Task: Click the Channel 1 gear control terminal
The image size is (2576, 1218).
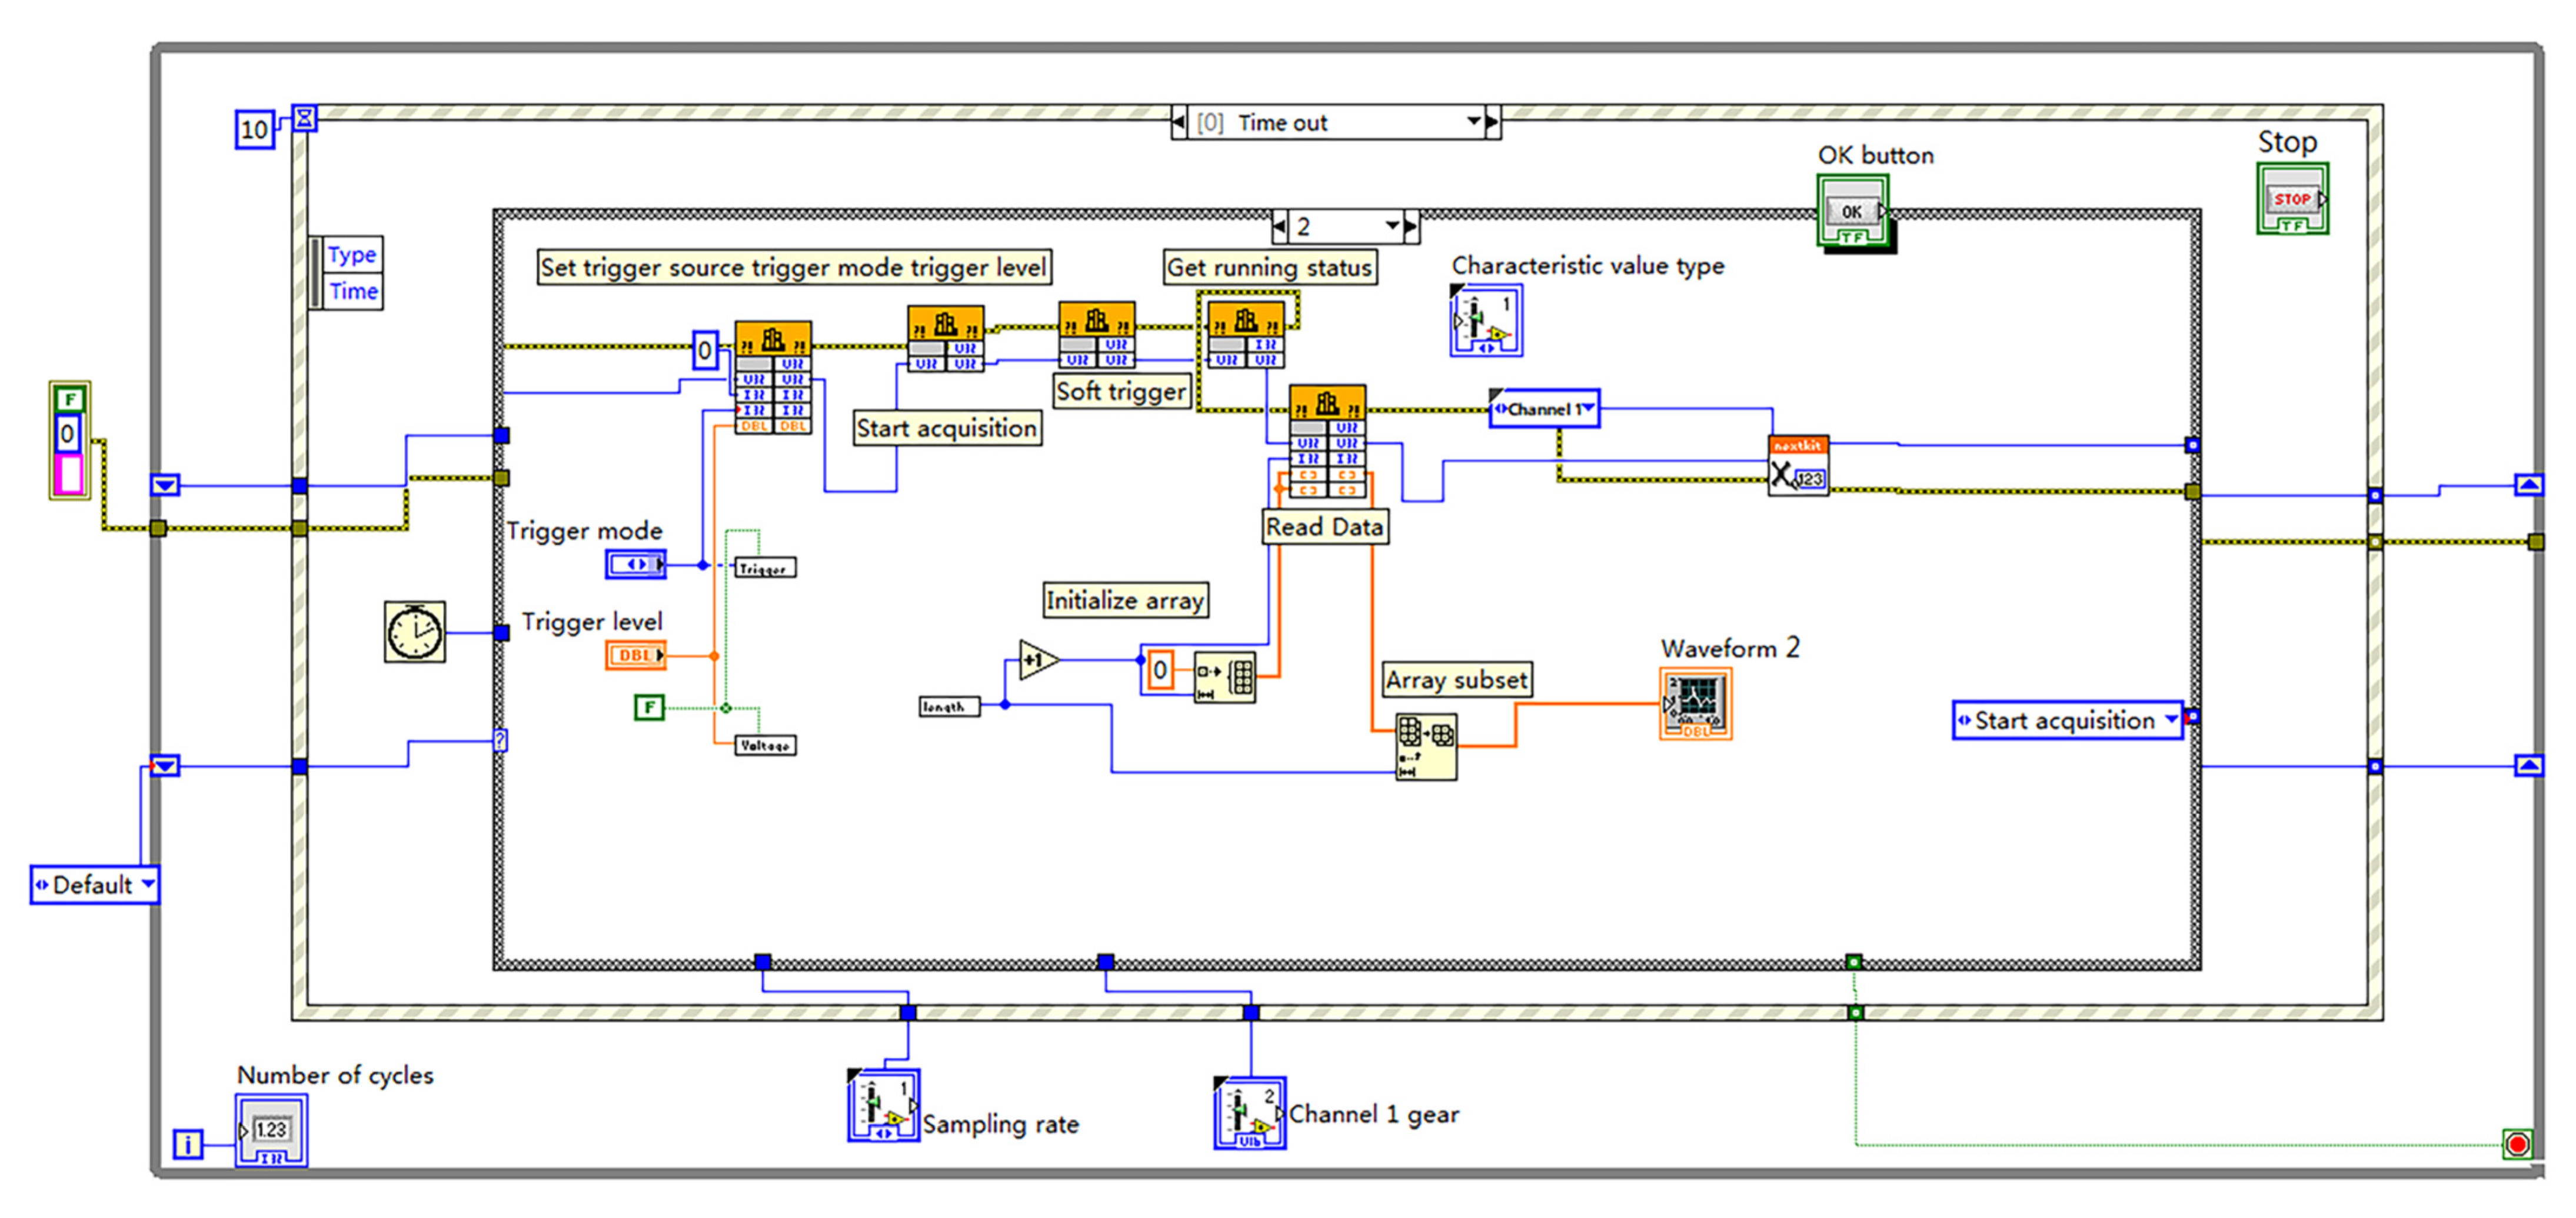Action: (1249, 1112)
